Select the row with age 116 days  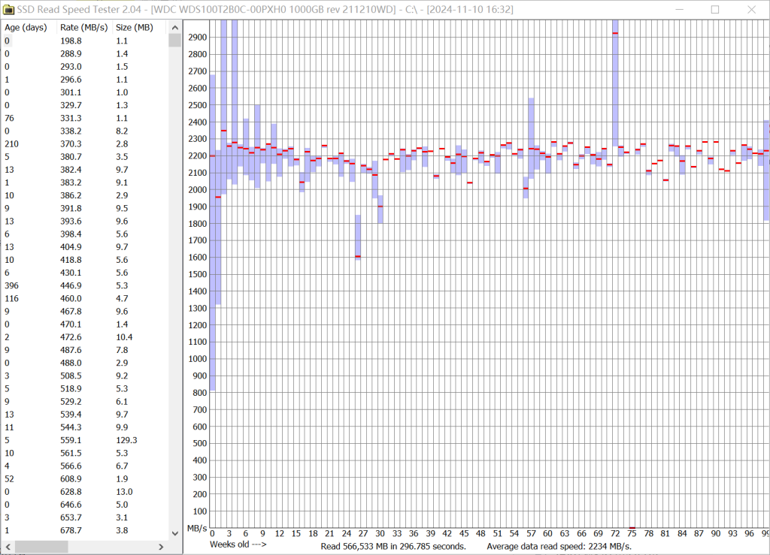[85, 299]
